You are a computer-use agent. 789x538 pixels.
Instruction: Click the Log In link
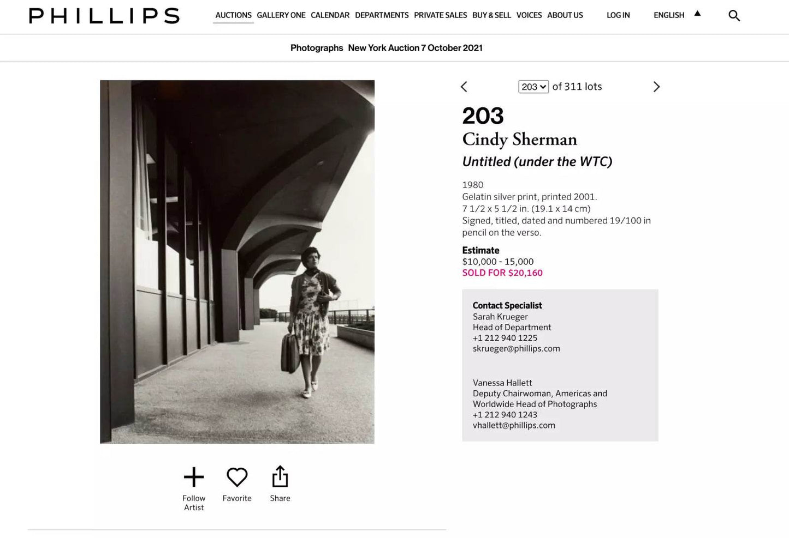(618, 15)
